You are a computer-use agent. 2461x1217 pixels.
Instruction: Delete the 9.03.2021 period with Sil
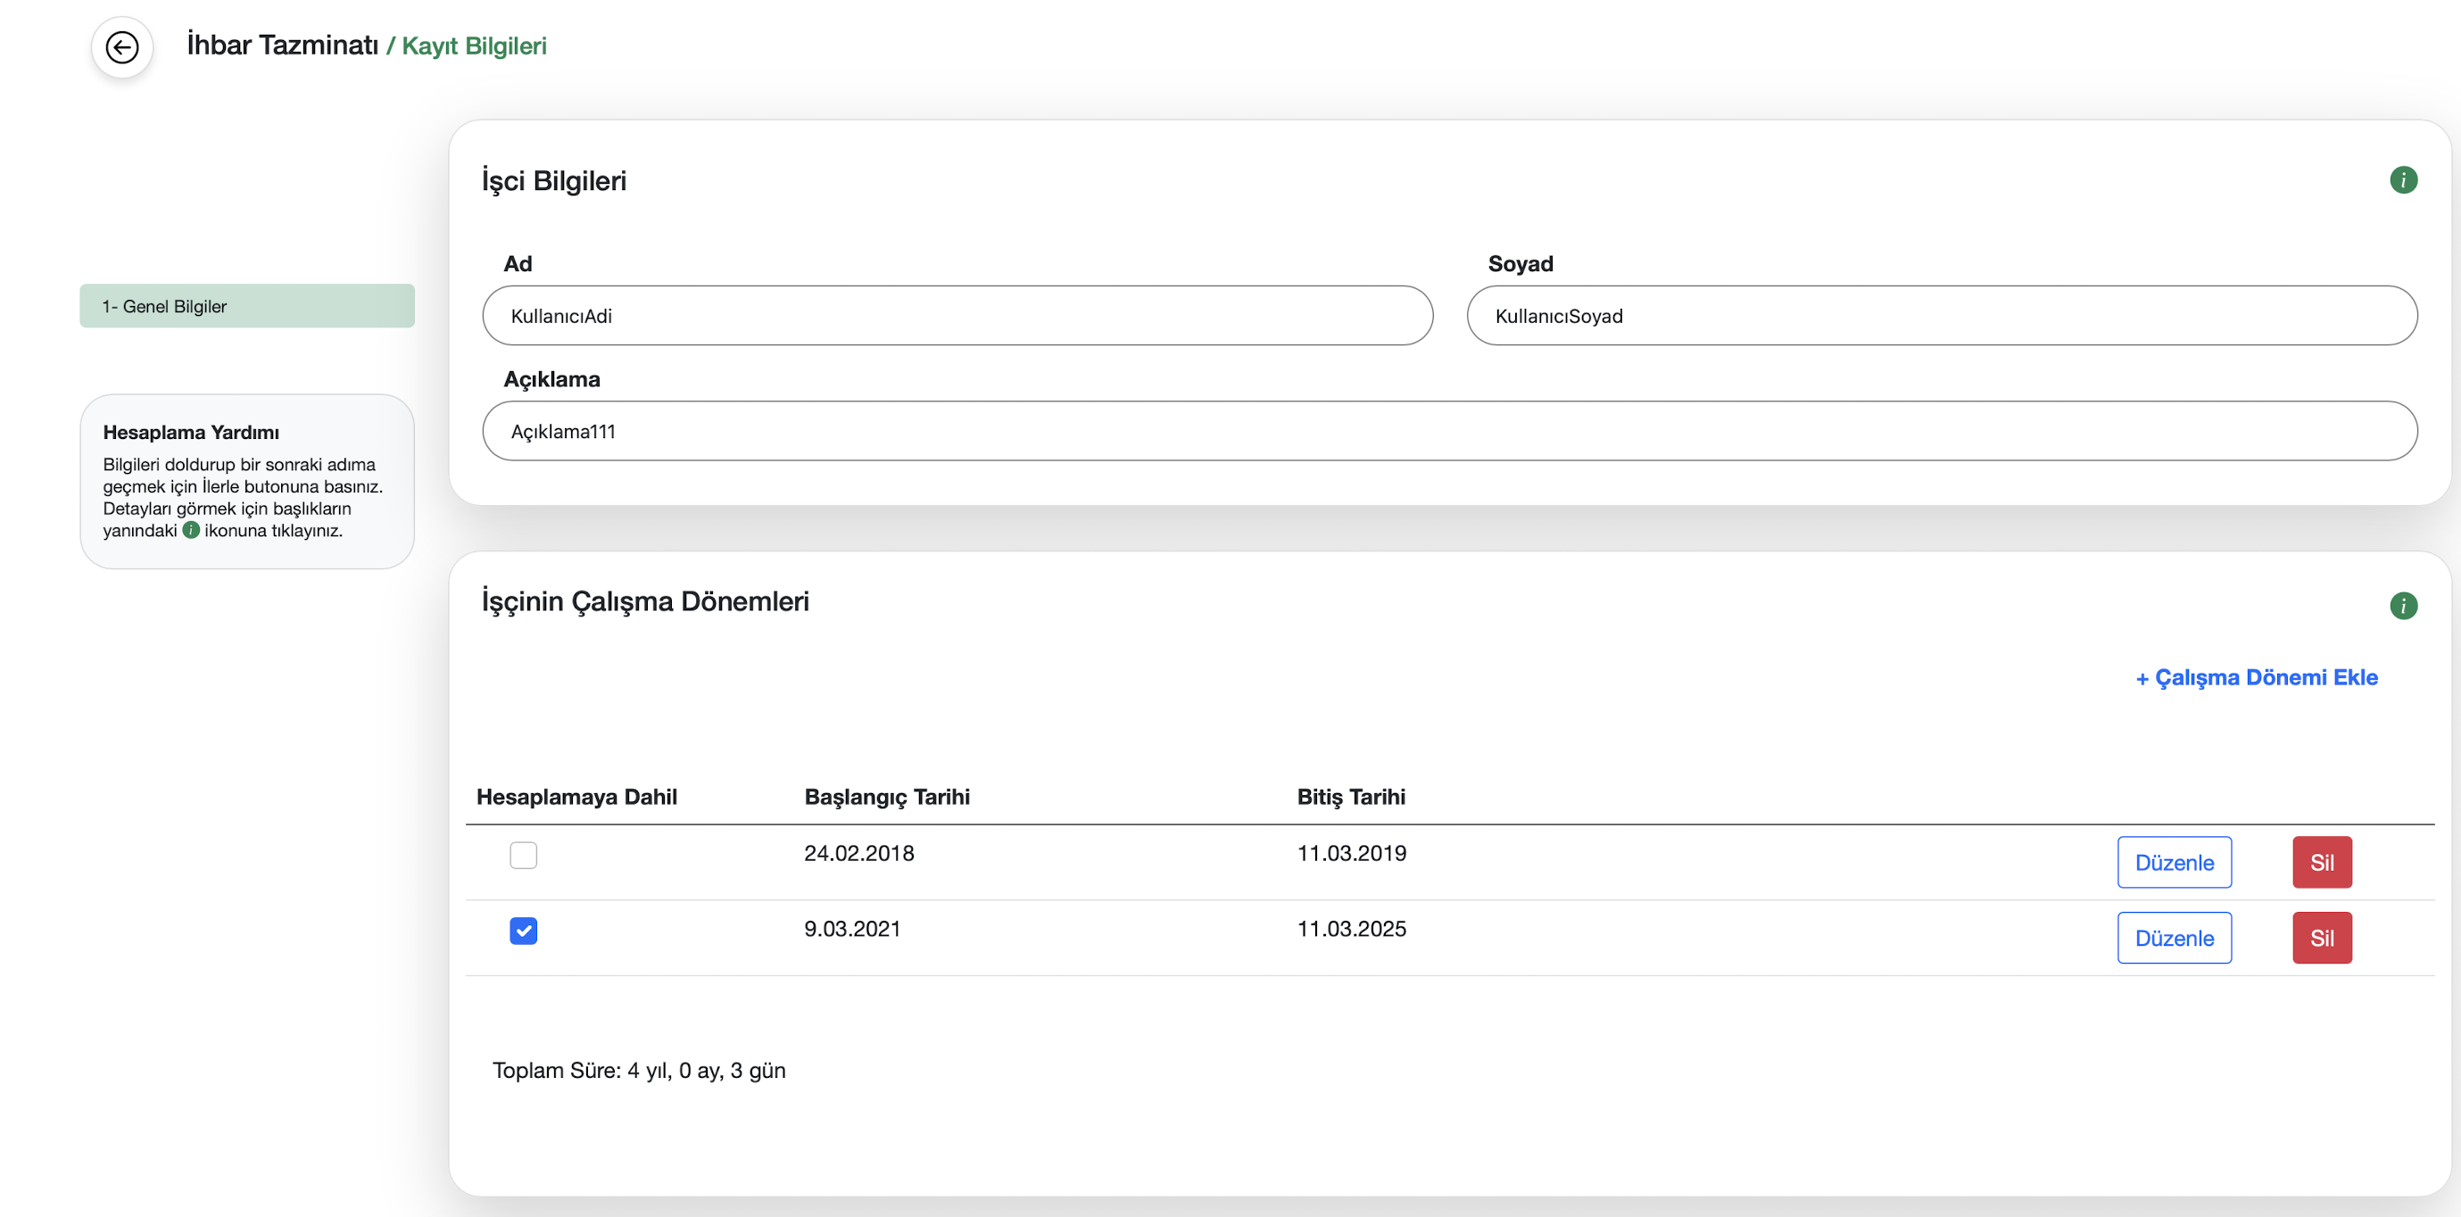(2321, 937)
